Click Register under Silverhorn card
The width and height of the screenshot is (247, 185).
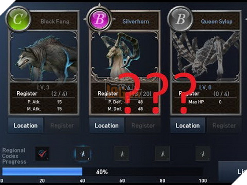(x=143, y=125)
